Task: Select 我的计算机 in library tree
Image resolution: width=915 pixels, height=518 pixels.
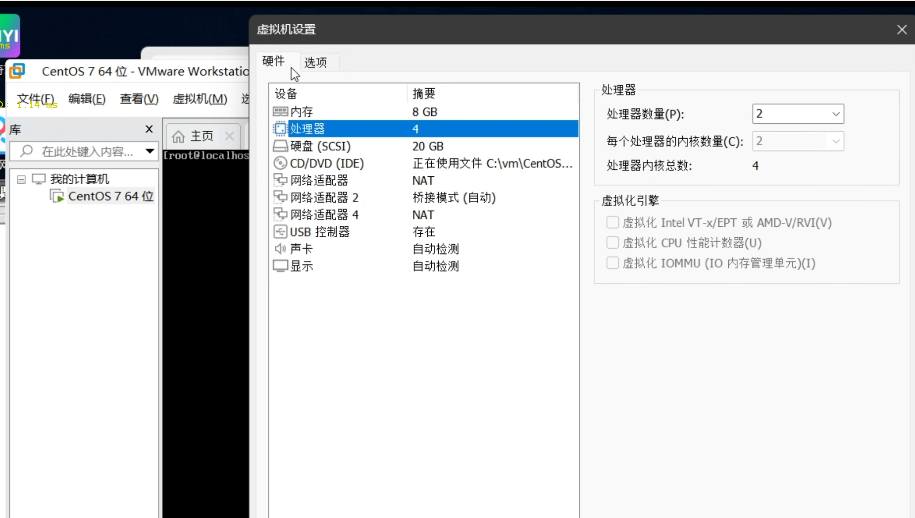Action: pos(80,179)
